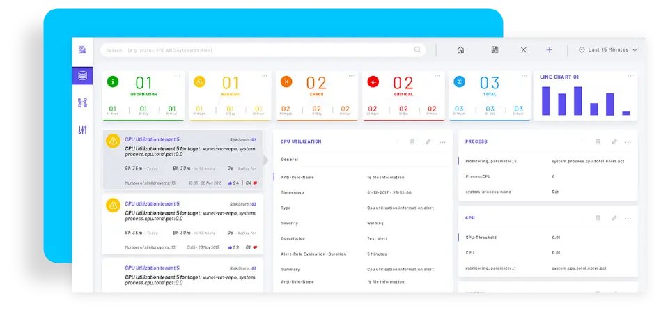Delete the CPU Utilization panel via trash

point(412,141)
